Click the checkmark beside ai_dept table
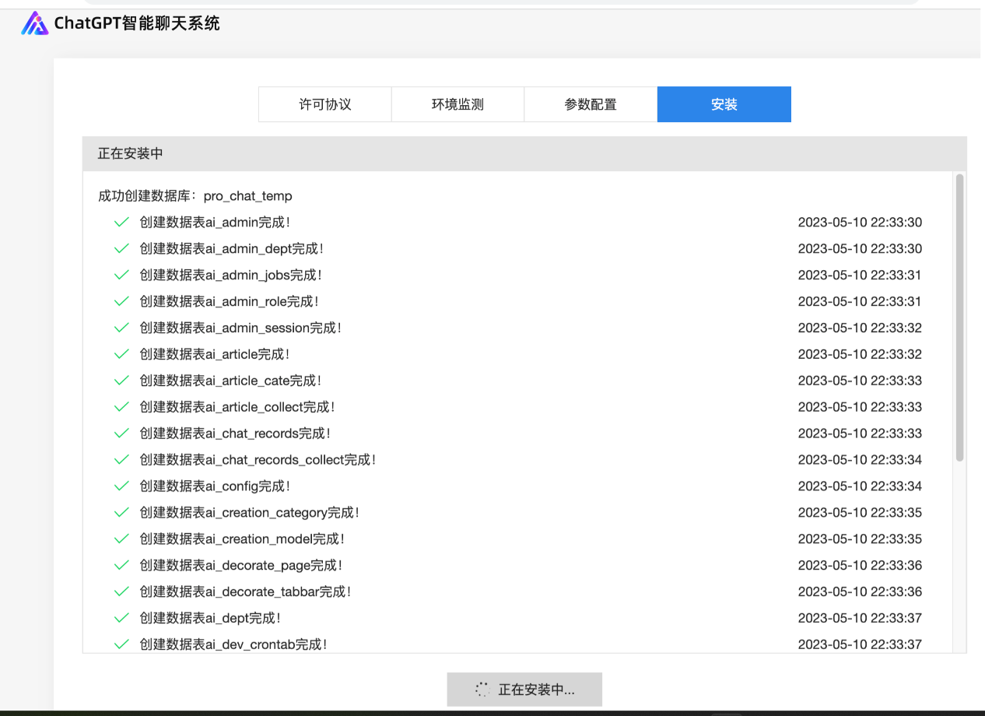Image resolution: width=985 pixels, height=716 pixels. 121,618
